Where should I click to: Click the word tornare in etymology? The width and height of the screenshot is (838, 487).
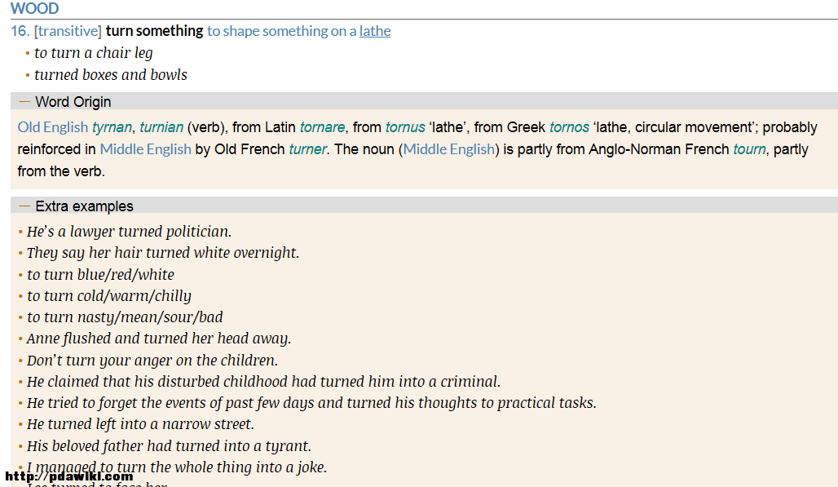tap(322, 127)
